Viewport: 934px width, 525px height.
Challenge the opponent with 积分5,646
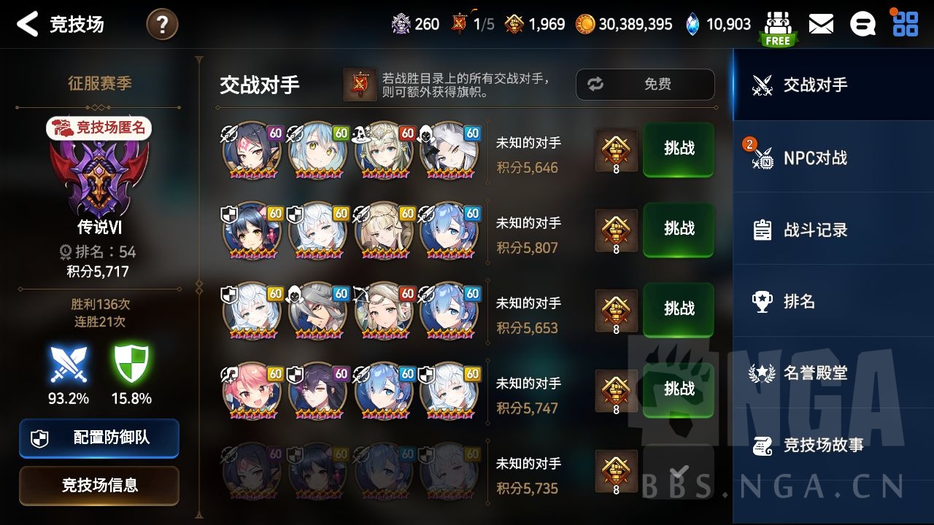679,149
